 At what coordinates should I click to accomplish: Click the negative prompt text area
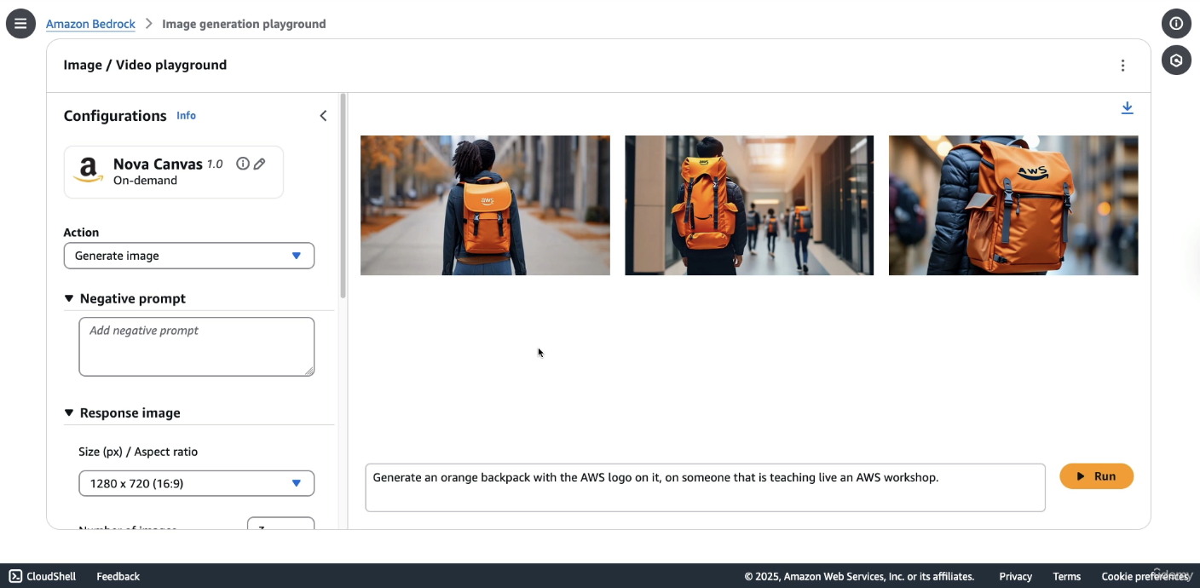click(x=197, y=347)
